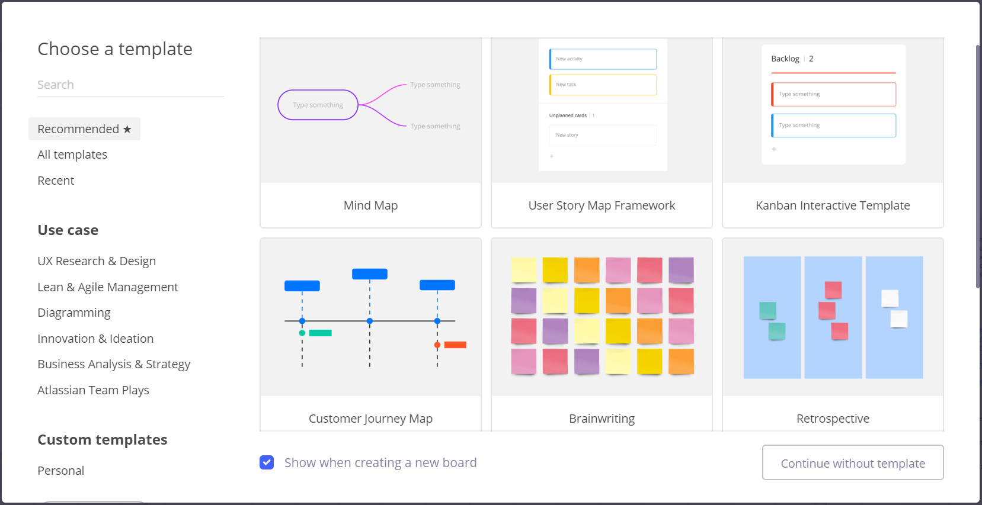
Task: Filter by UX Research & Design
Action: point(97,261)
